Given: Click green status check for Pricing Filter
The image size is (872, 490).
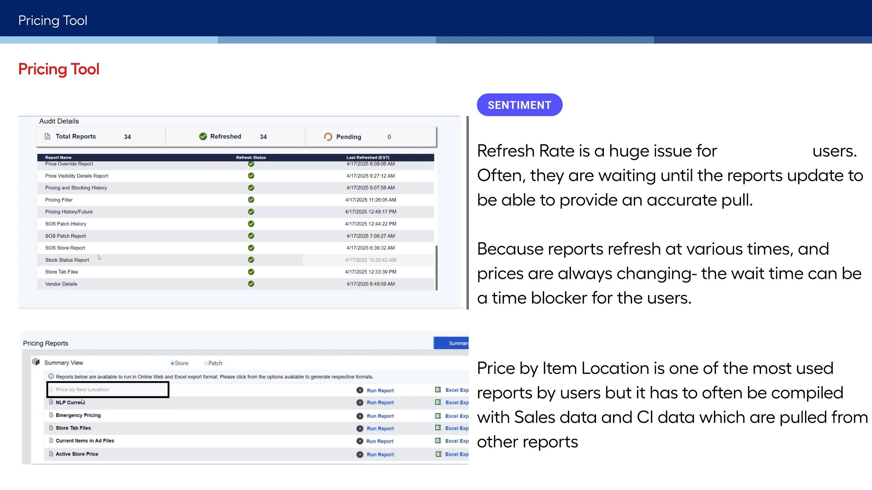Looking at the screenshot, I should 251,200.
